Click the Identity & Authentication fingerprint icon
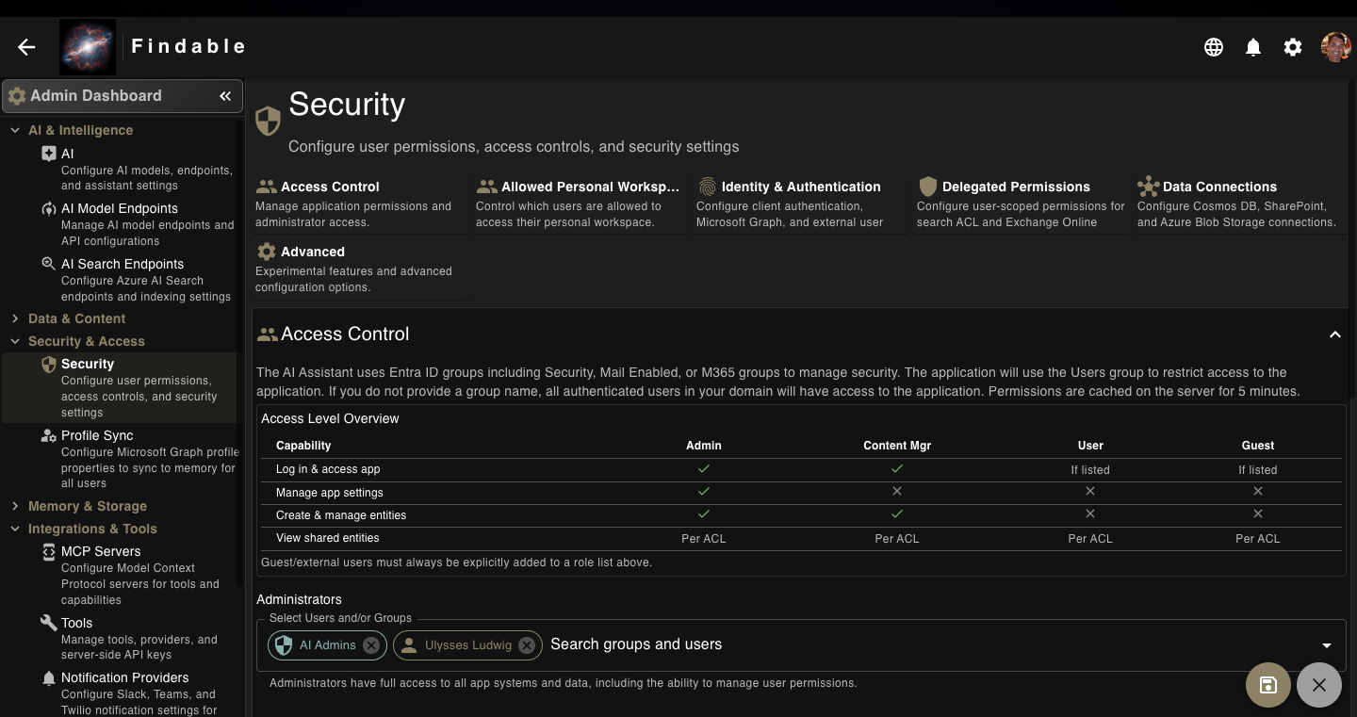 click(708, 187)
